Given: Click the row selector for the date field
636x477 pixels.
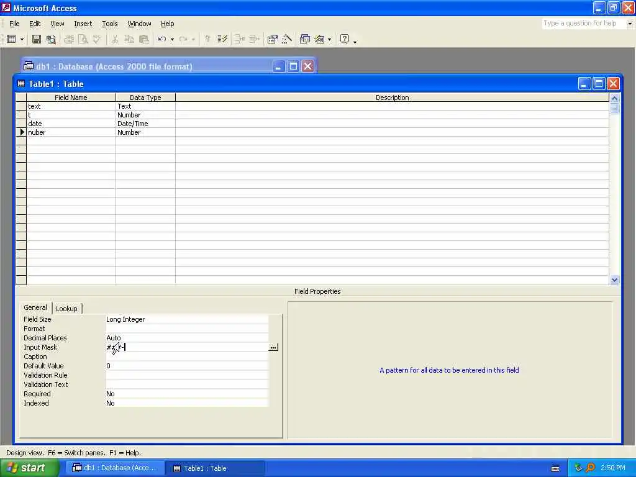Looking at the screenshot, I should click(21, 124).
